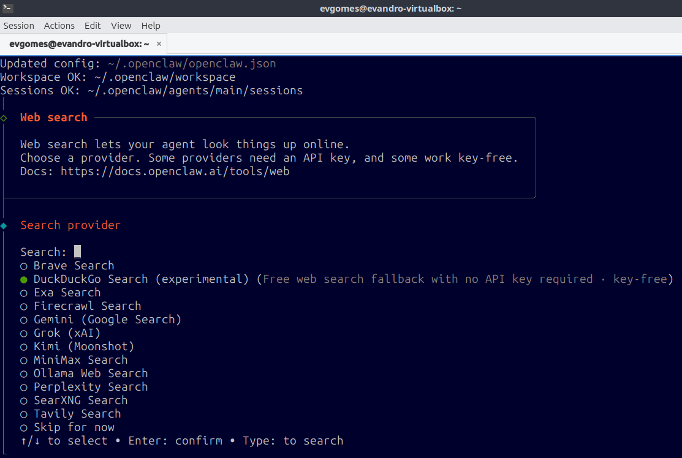Viewport: 682px width, 458px height.
Task: Close the evgomes@evandro-virtualbox tab
Action: click(x=159, y=44)
